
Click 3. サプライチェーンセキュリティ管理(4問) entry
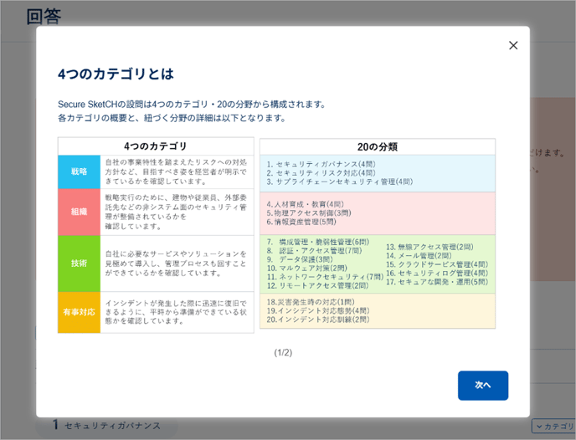point(340,182)
